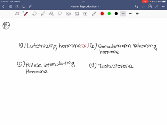Open search in the notebook
The height and width of the screenshot is (125, 167).
click(x=17, y=7)
